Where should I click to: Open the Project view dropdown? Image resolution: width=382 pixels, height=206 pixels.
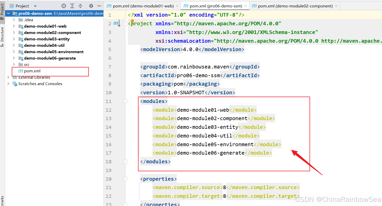35,6
